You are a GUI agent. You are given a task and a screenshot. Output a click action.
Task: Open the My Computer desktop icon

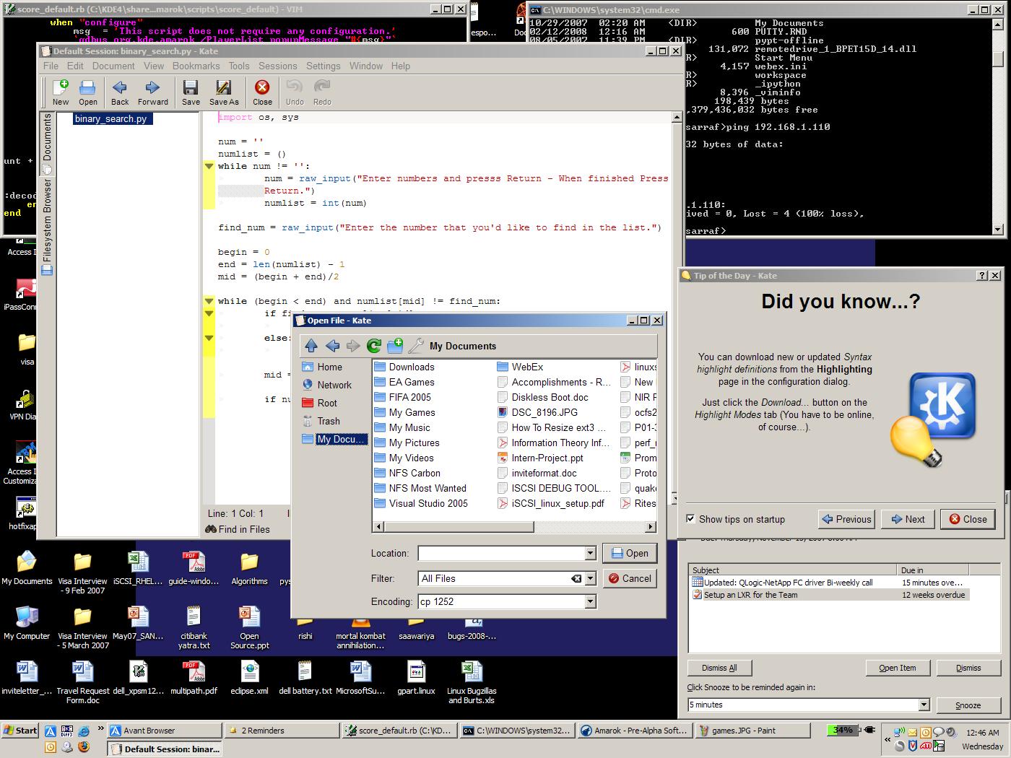point(27,622)
